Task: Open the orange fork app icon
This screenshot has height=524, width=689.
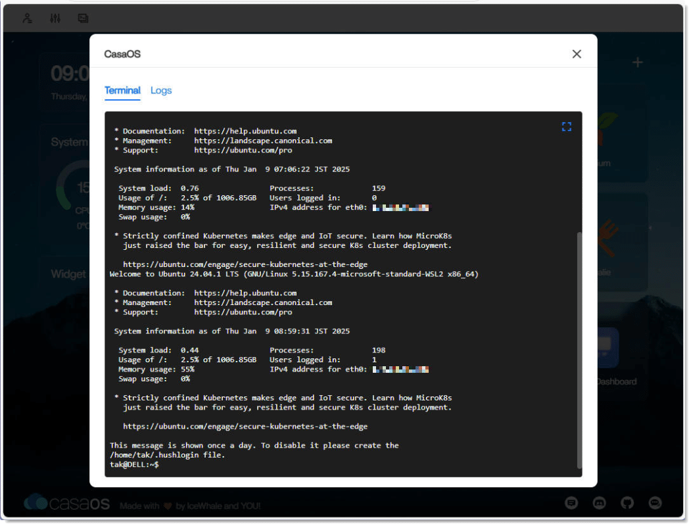Action: [607, 238]
